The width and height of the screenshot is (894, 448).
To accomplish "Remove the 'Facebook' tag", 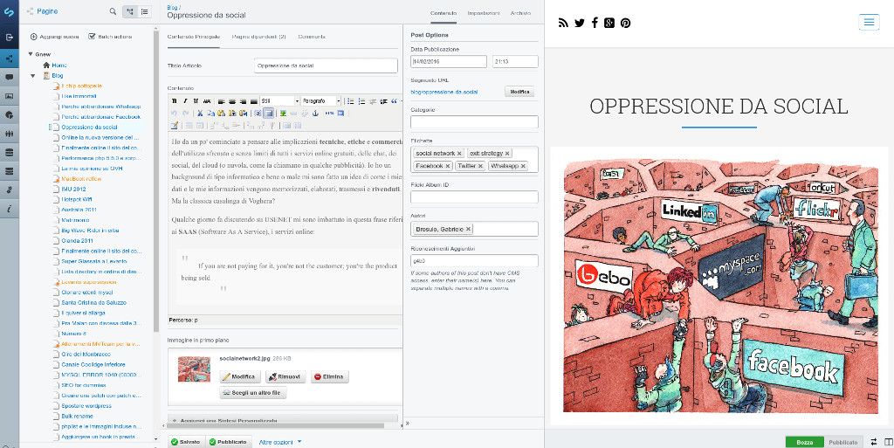I will click(448, 166).
